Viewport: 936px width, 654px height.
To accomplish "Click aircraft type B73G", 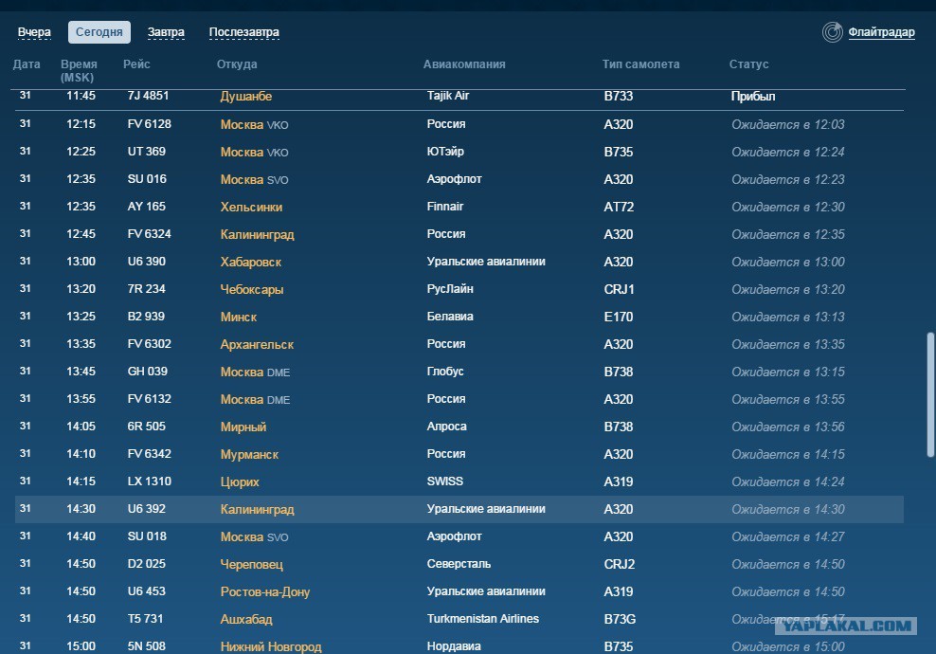I will pos(620,619).
